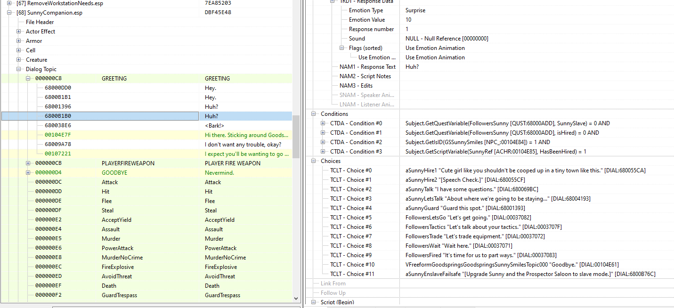
Task: Select the 000000E6 PowerAttack topic
Action: [146, 248]
